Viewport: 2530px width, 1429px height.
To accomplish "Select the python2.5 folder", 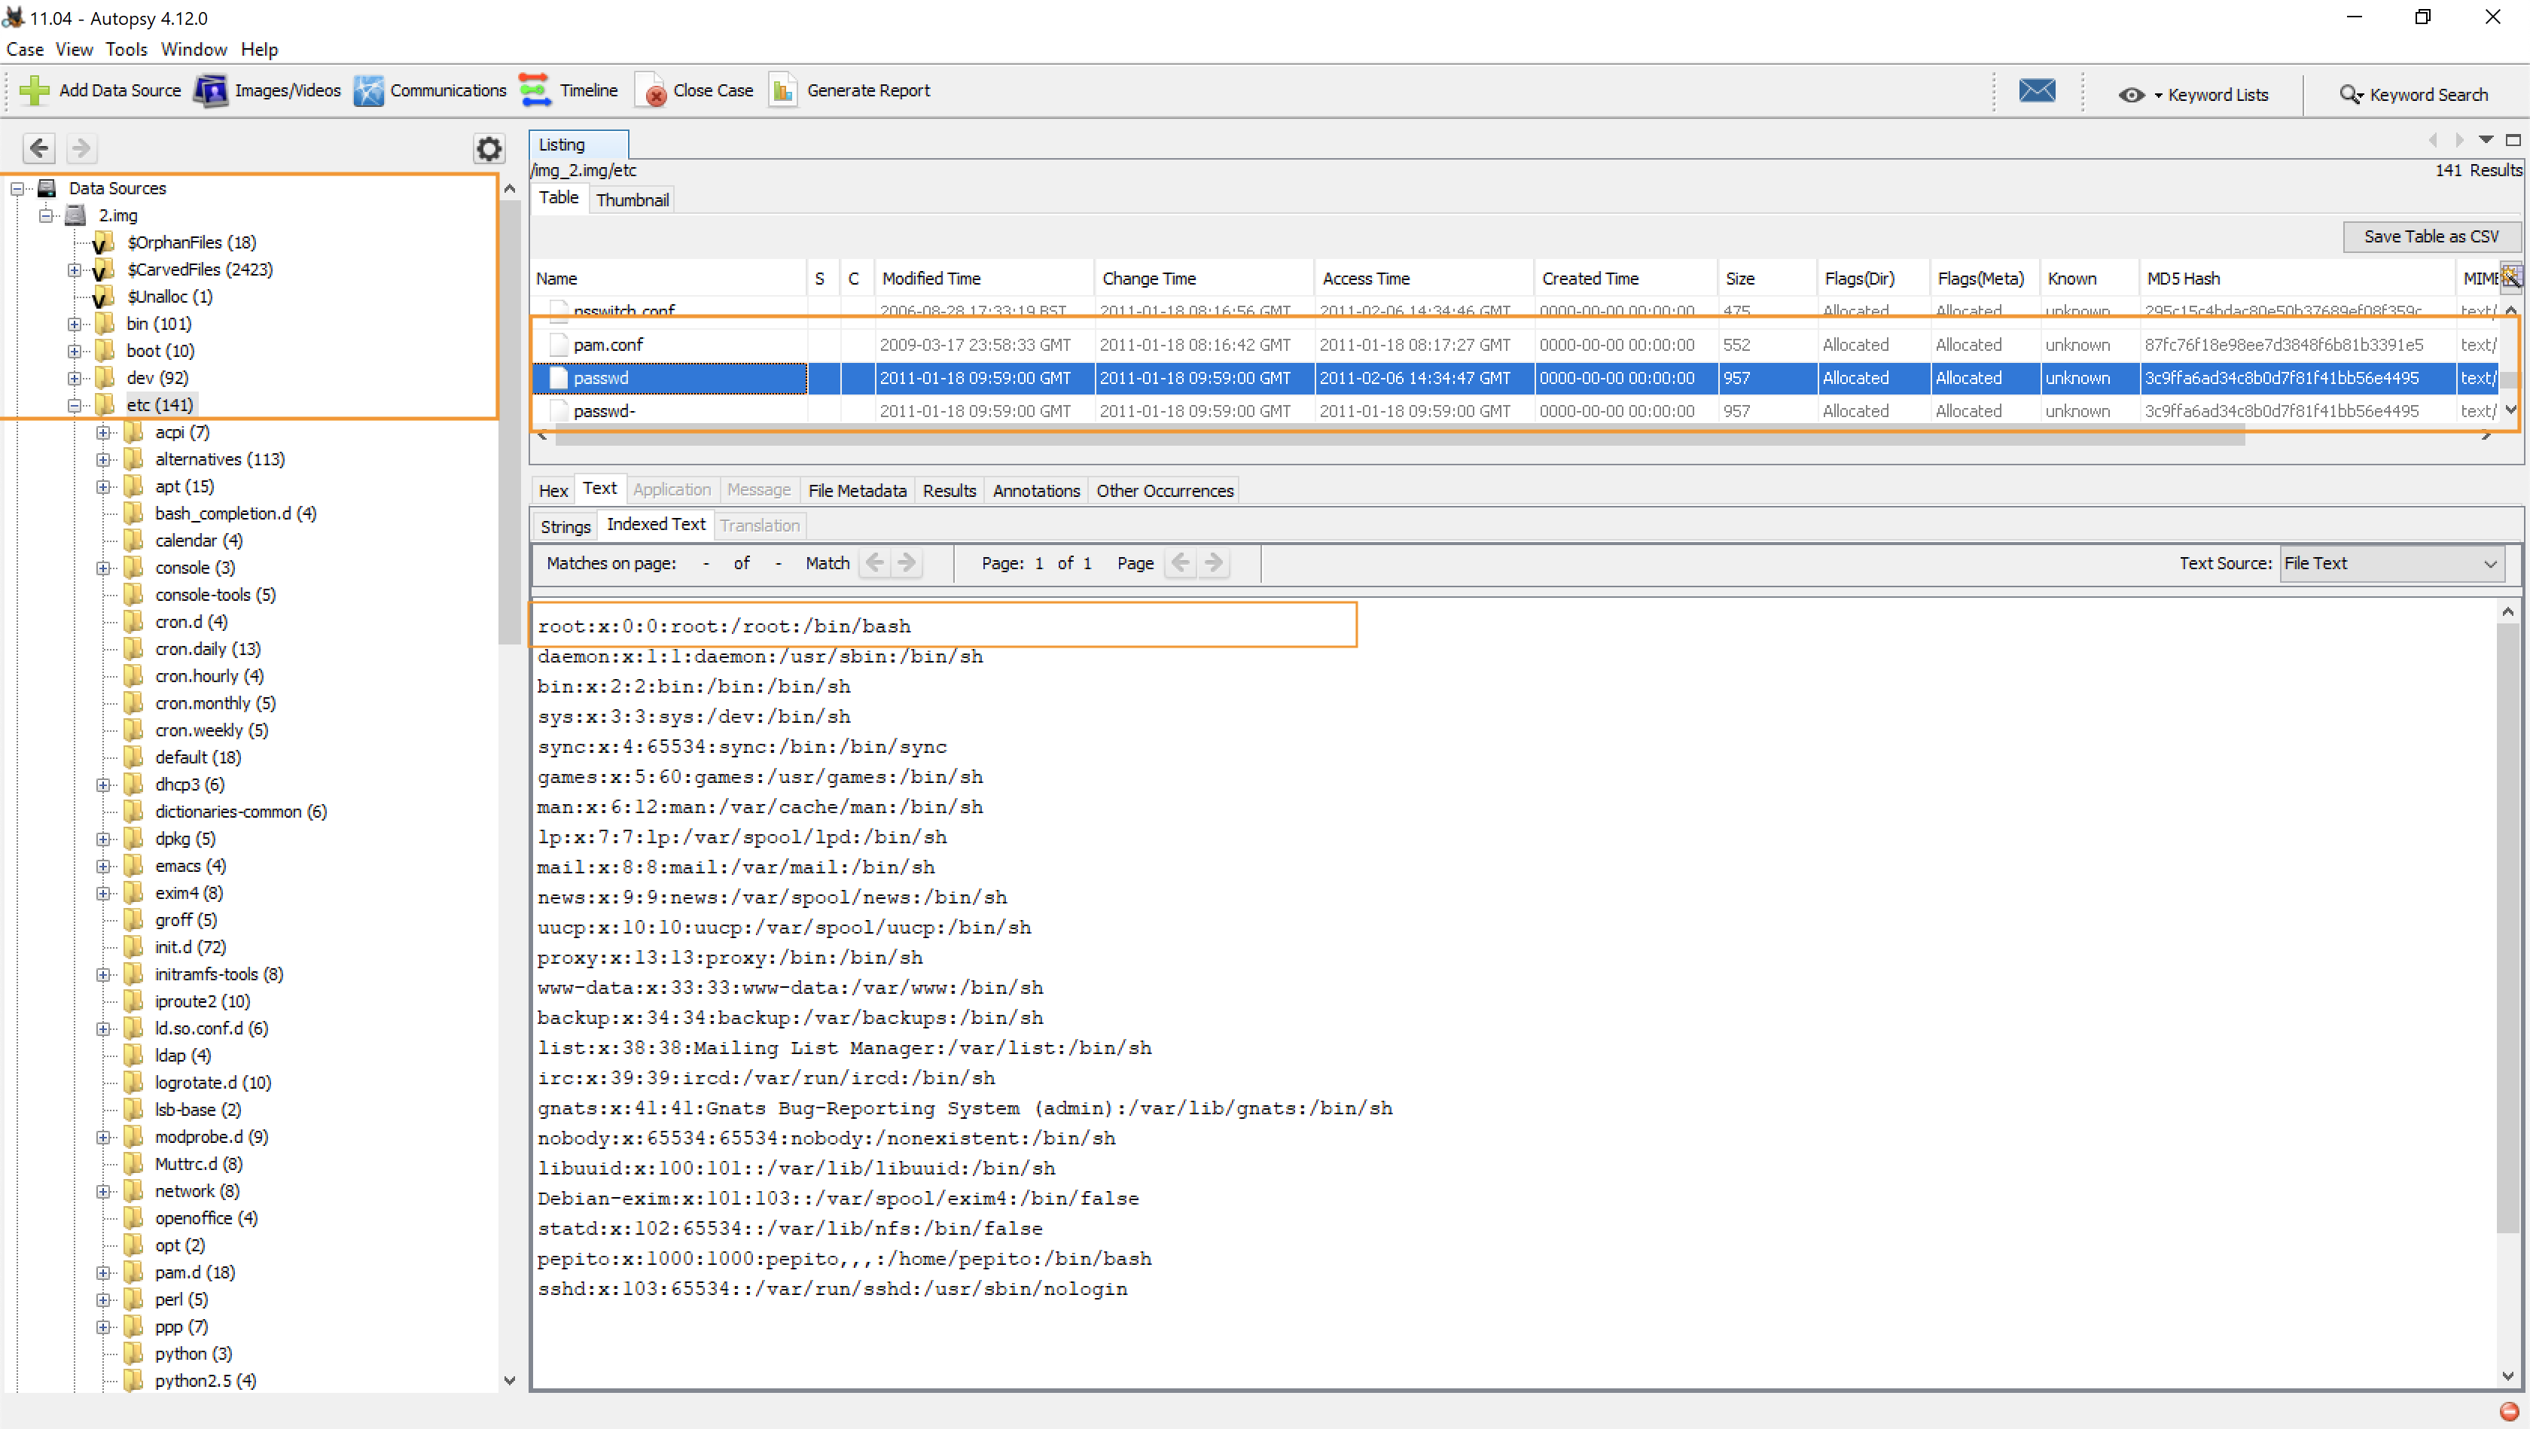I will [x=206, y=1380].
